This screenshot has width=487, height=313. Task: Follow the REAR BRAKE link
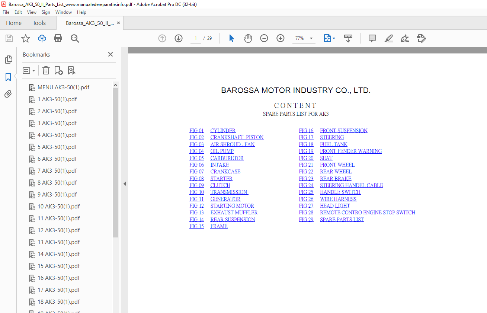336,179
